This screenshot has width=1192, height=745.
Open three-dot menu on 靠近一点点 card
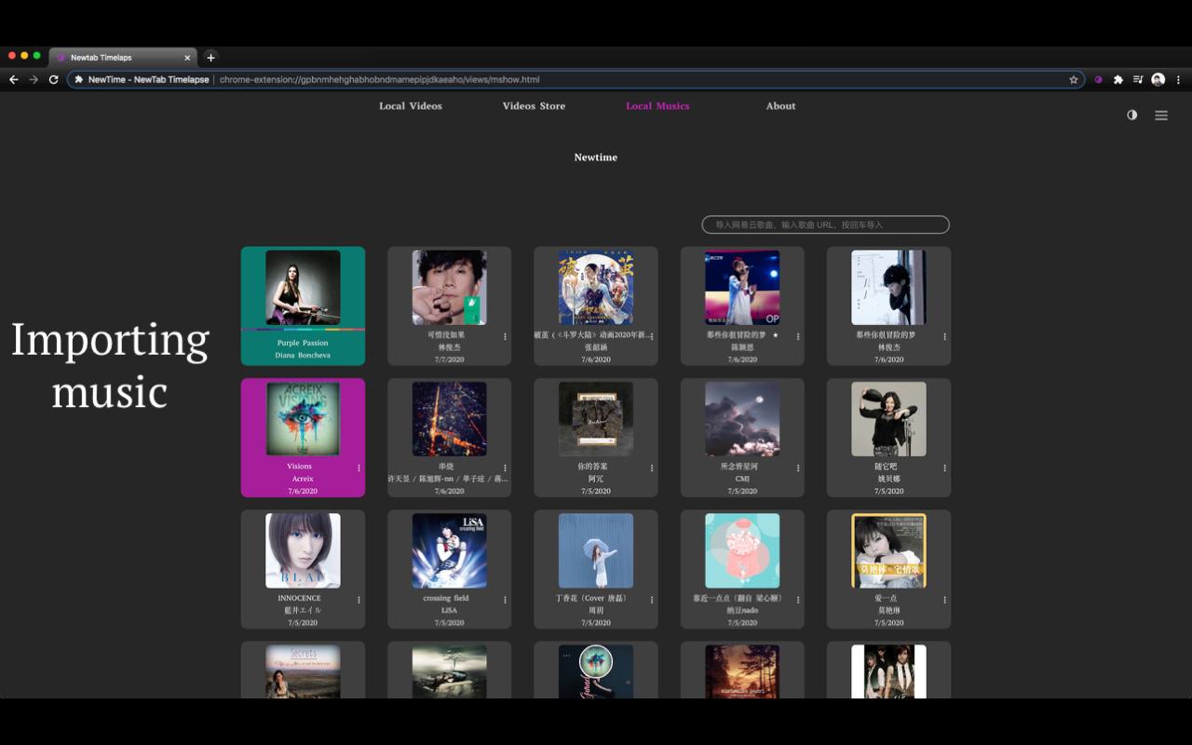coord(798,600)
